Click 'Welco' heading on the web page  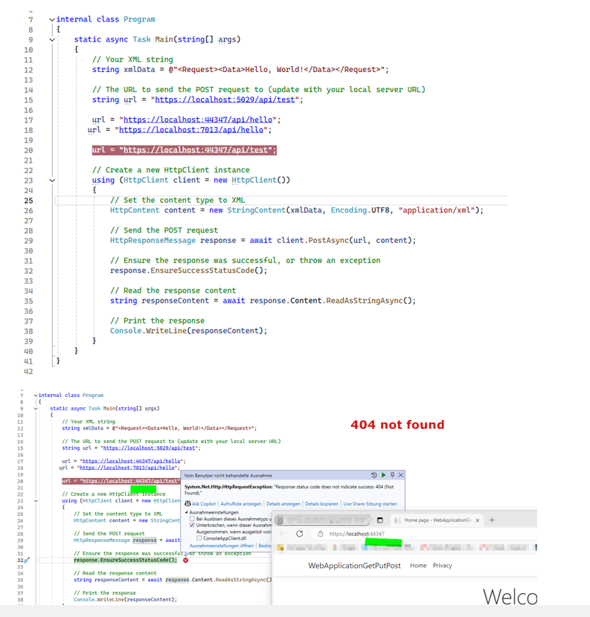point(510,597)
